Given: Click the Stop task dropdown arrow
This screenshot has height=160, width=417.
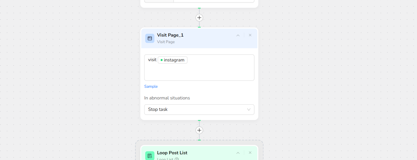Looking at the screenshot, I should coord(249,109).
